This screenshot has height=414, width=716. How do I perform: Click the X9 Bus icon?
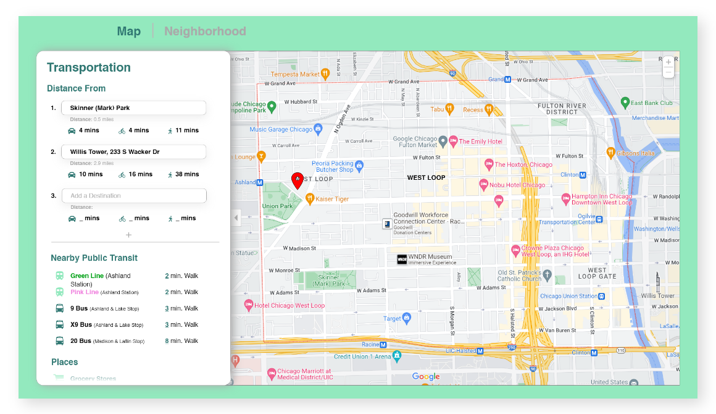(x=59, y=324)
